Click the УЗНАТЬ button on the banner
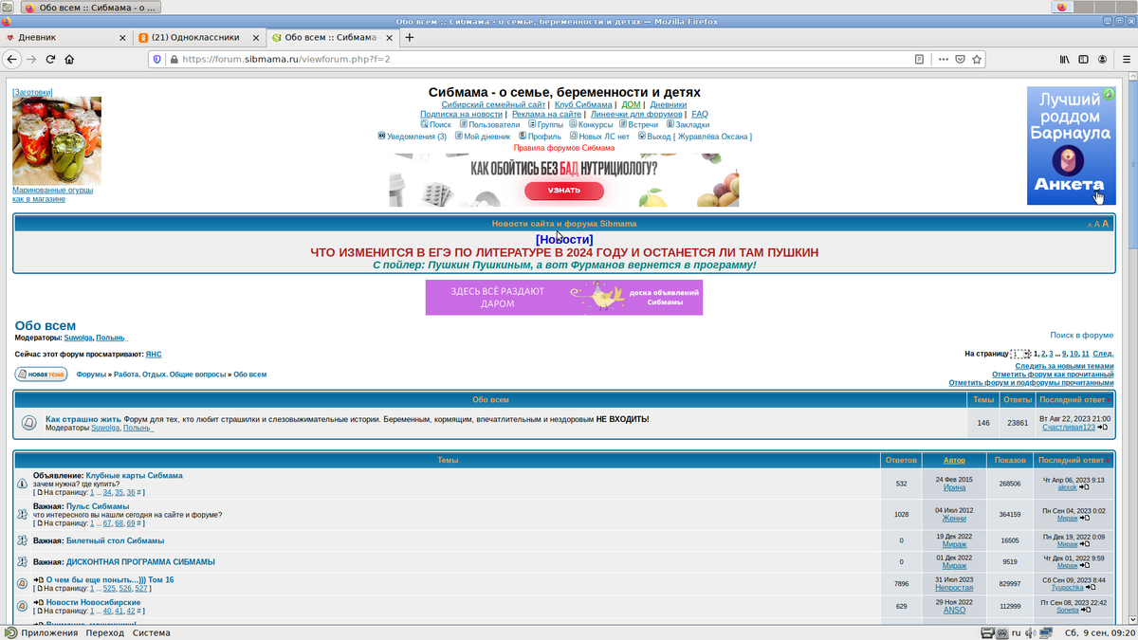Viewport: 1138px width, 640px height. tap(564, 191)
